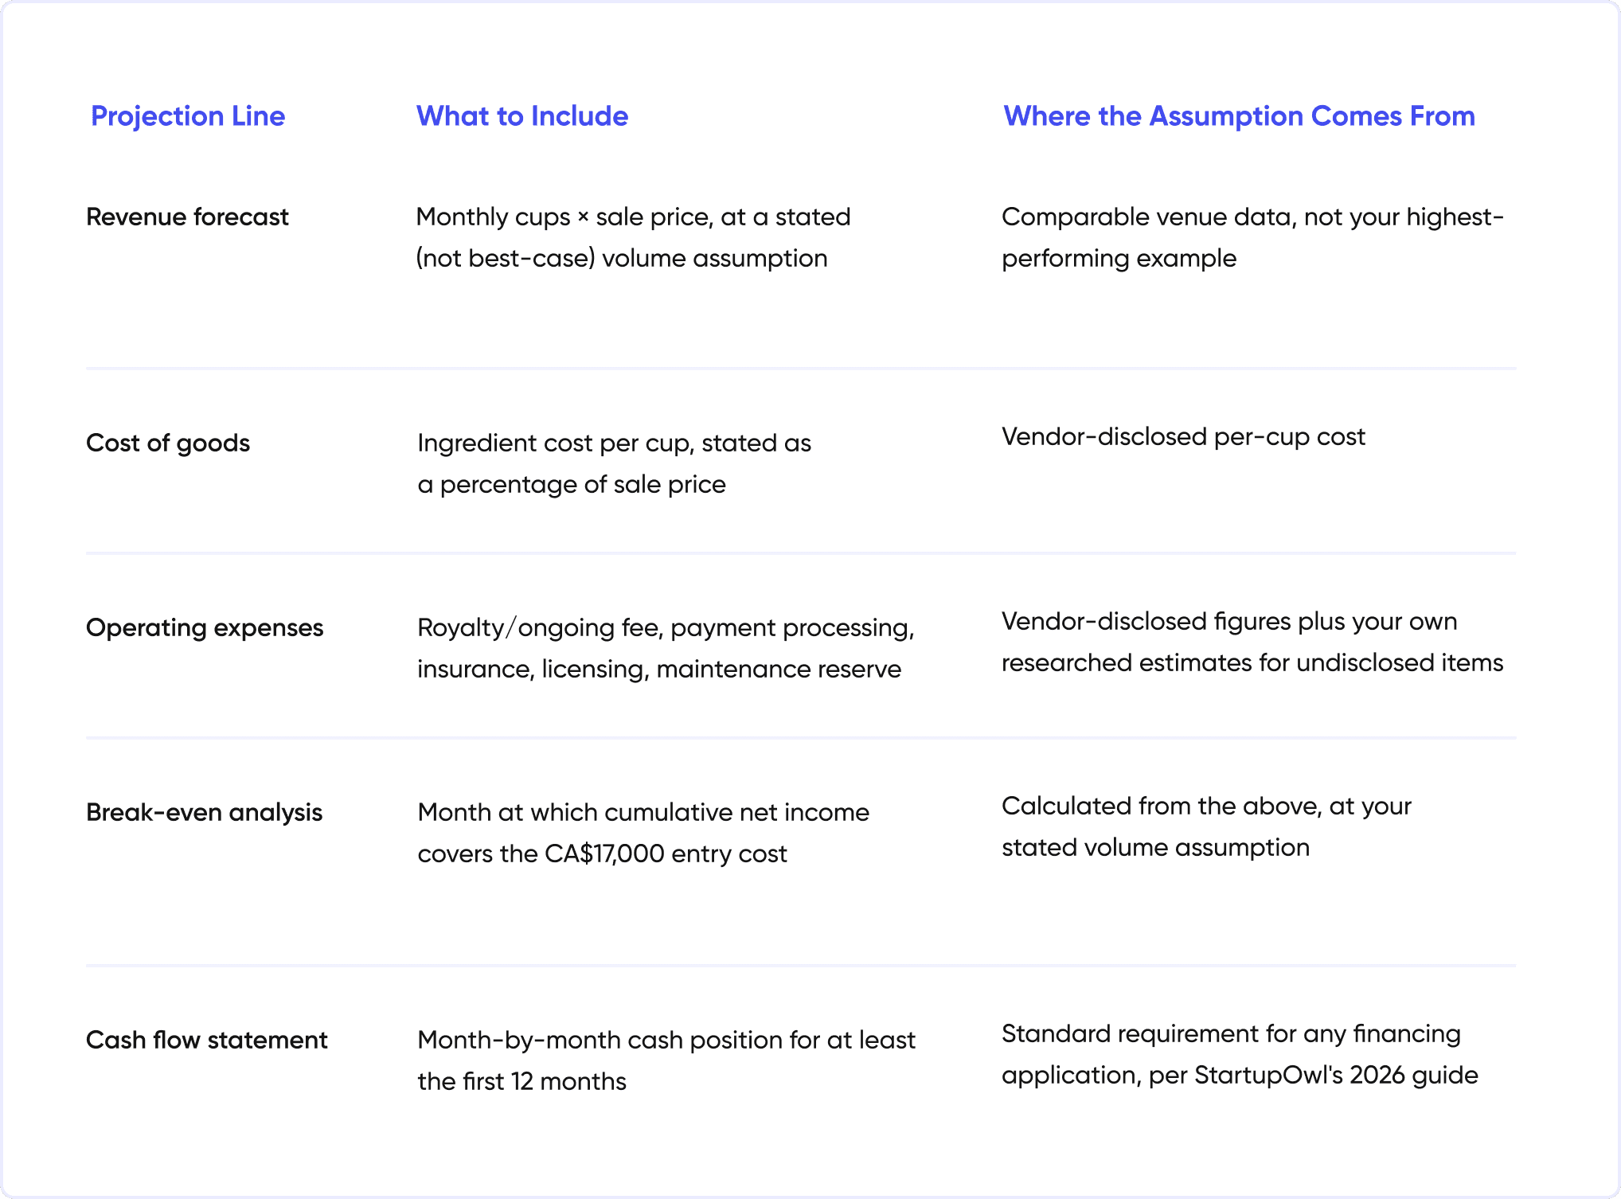Click the not best-case volume assumption text
The height and width of the screenshot is (1199, 1621).
(x=622, y=258)
